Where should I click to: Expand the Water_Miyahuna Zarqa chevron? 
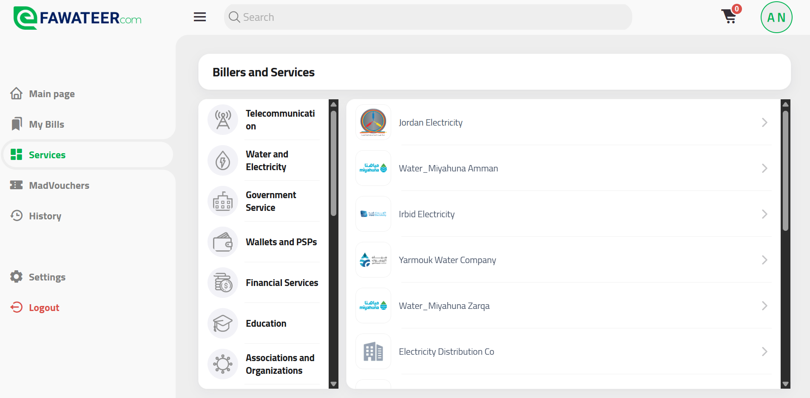pos(765,306)
